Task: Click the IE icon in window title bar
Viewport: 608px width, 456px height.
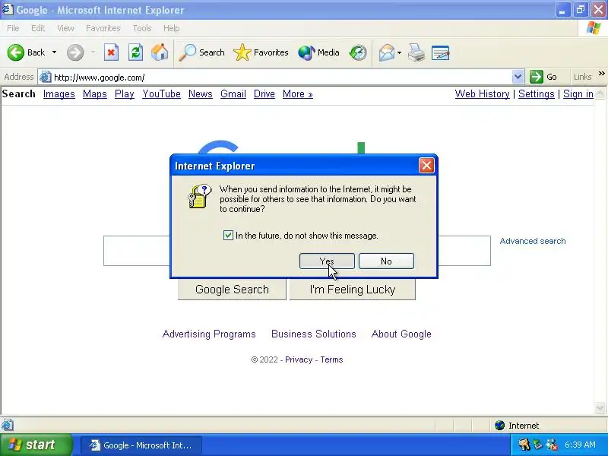Action: pyautogui.click(x=8, y=9)
